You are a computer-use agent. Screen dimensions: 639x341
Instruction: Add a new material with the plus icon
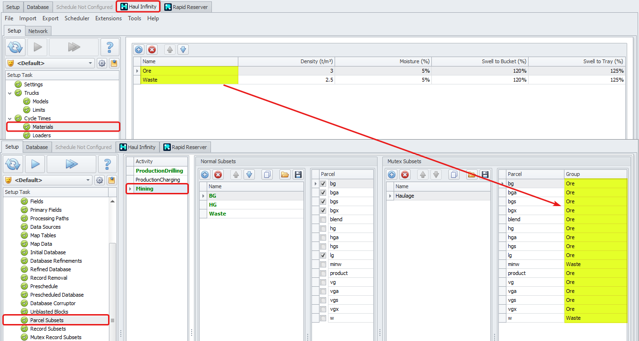[139, 50]
